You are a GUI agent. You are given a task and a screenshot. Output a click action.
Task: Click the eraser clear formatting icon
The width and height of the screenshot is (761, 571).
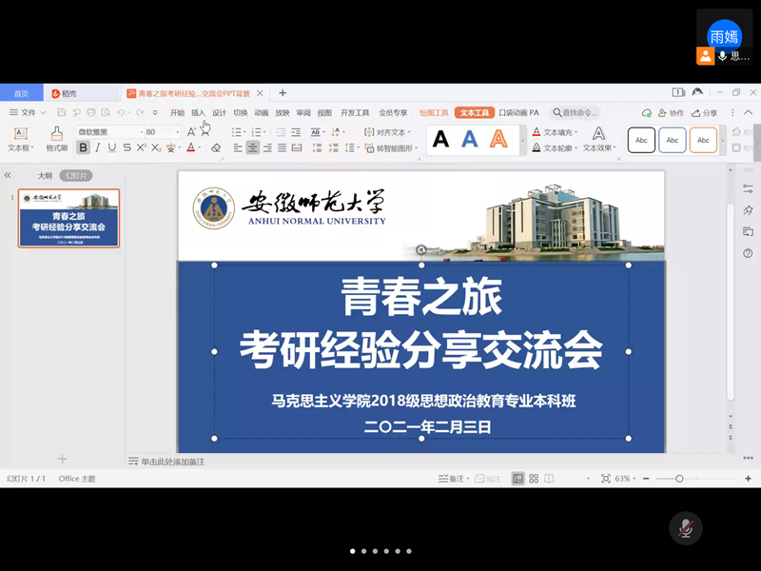tap(216, 148)
